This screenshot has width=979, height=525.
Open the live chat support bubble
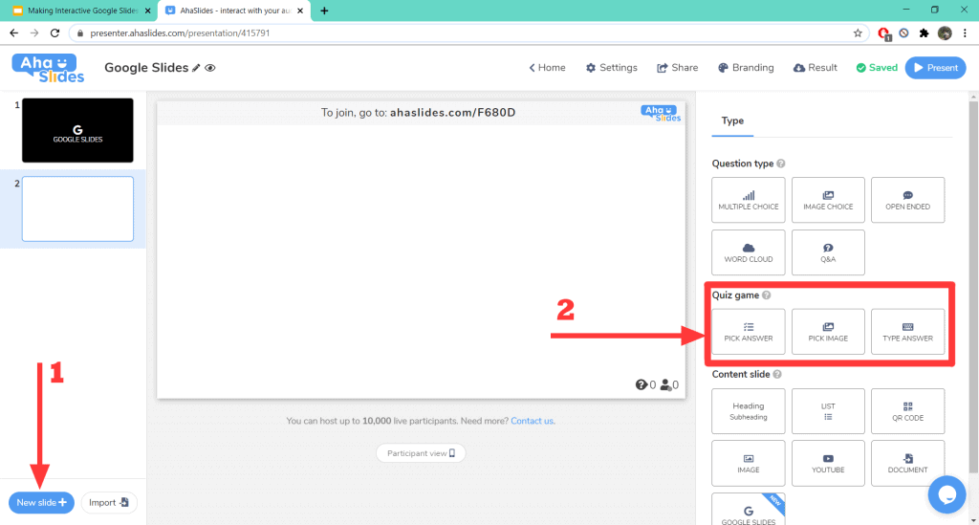pyautogui.click(x=946, y=494)
